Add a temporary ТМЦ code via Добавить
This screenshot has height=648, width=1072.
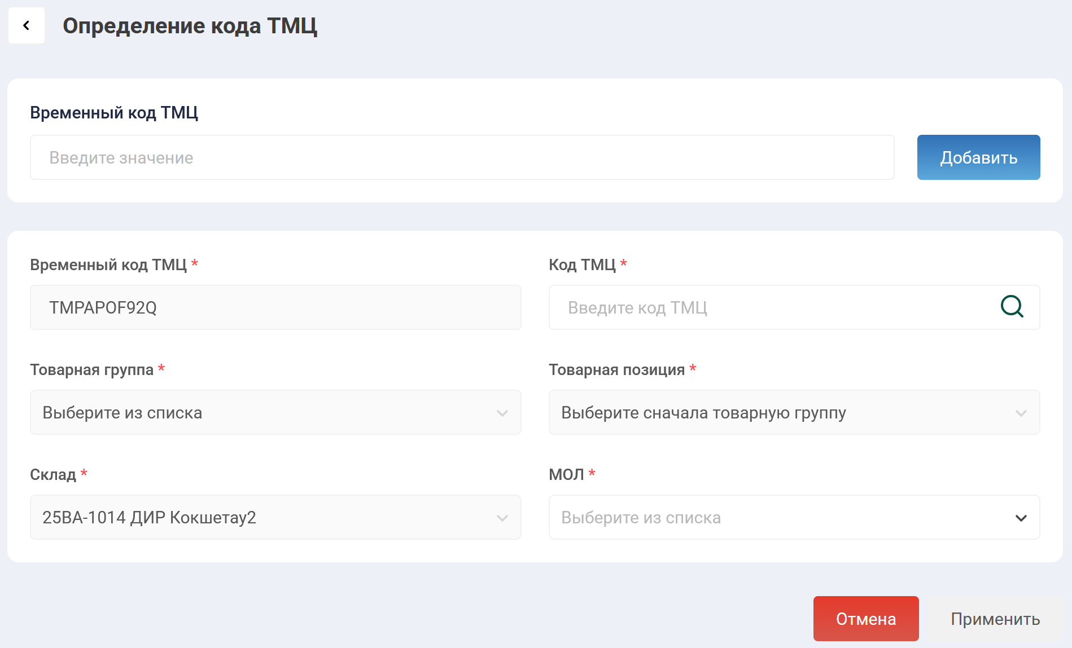pos(978,157)
